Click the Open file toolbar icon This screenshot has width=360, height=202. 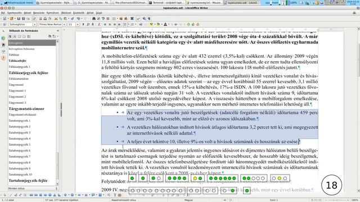pyautogui.click(x=11, y=19)
